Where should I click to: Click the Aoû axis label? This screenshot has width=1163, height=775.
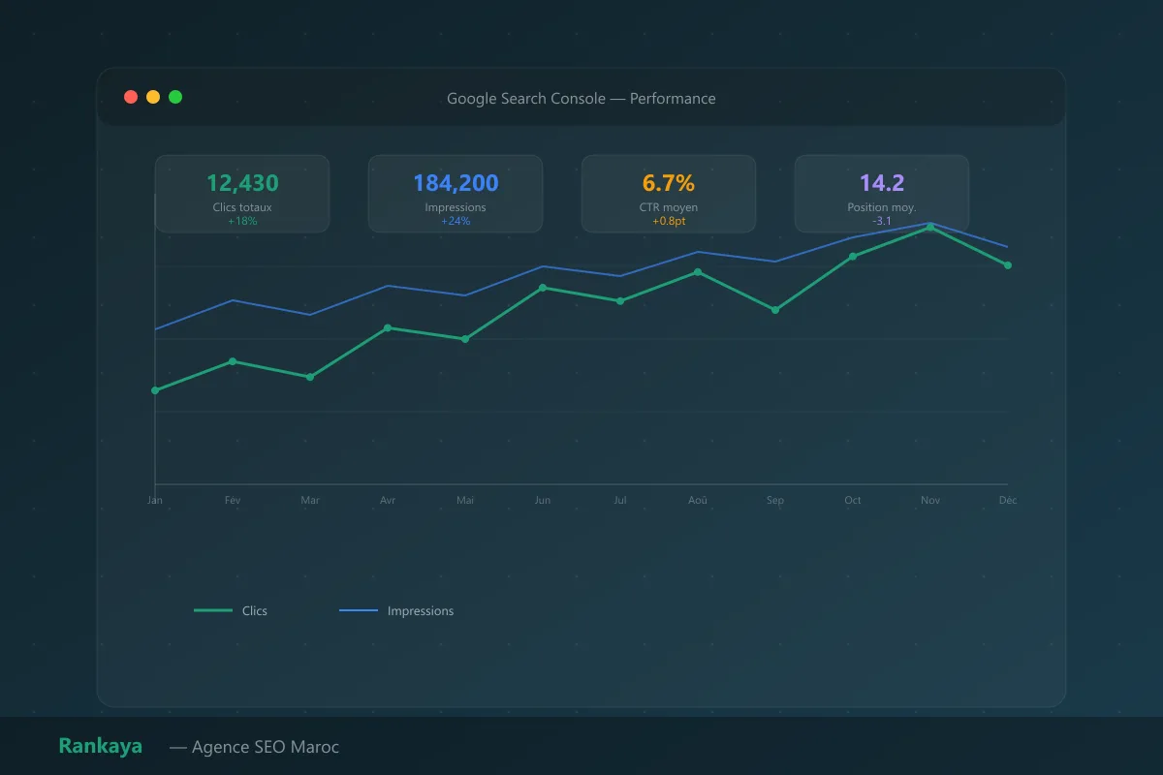pyautogui.click(x=698, y=500)
